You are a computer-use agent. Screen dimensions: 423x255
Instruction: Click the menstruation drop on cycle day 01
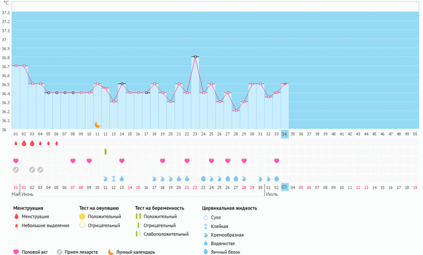pos(15,143)
